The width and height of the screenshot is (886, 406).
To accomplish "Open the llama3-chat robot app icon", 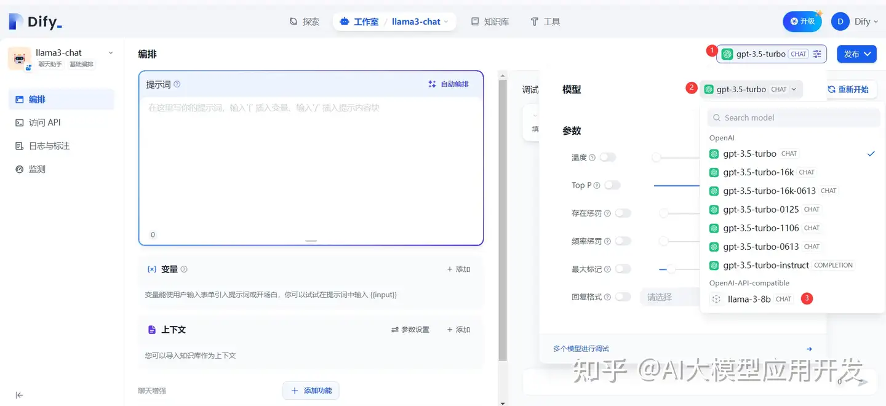I will [x=20, y=58].
